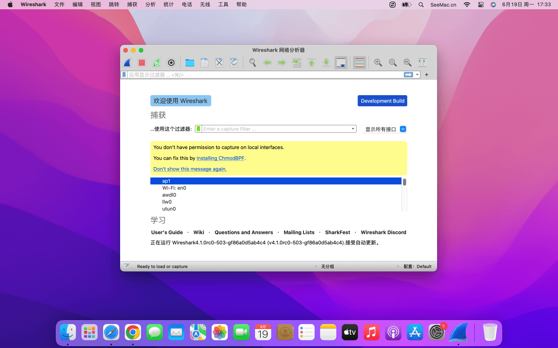Viewport: 558px width, 348px height.
Task: Click the 欢迎使用 Wireshark banner
Action: pyautogui.click(x=181, y=101)
